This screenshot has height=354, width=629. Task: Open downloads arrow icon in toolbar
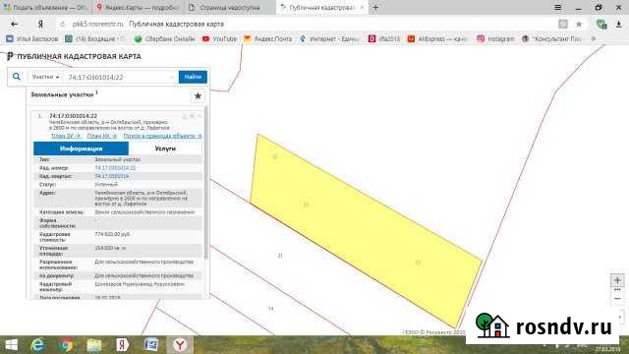pos(618,24)
